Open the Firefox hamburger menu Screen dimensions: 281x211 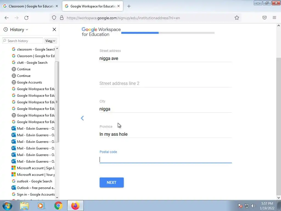[x=274, y=18]
